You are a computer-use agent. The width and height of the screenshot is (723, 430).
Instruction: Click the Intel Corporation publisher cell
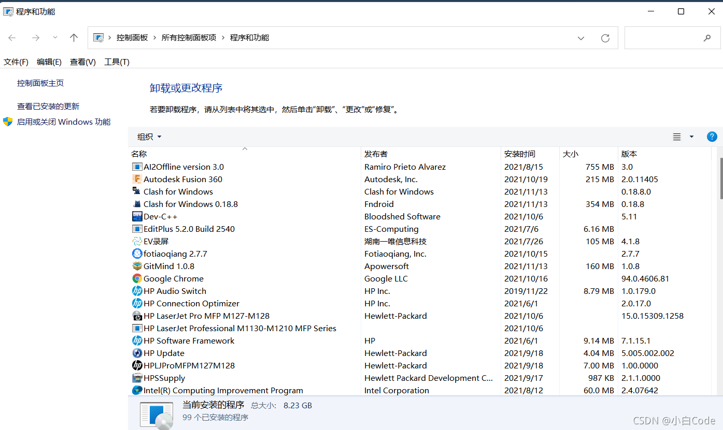pos(396,390)
